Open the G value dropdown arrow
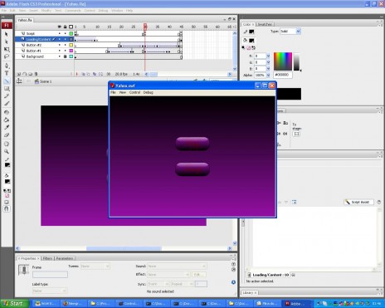Image resolution: width=385 pixels, height=308 pixels. tap(268, 62)
